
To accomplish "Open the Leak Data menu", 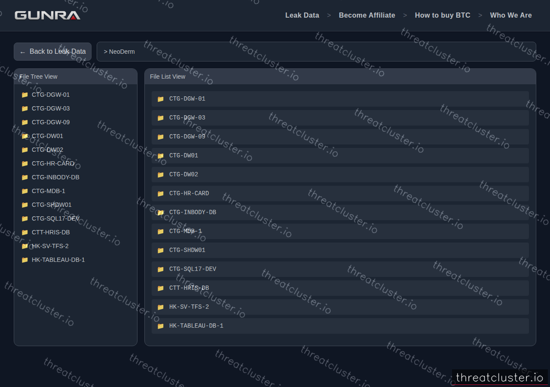I will (302, 15).
